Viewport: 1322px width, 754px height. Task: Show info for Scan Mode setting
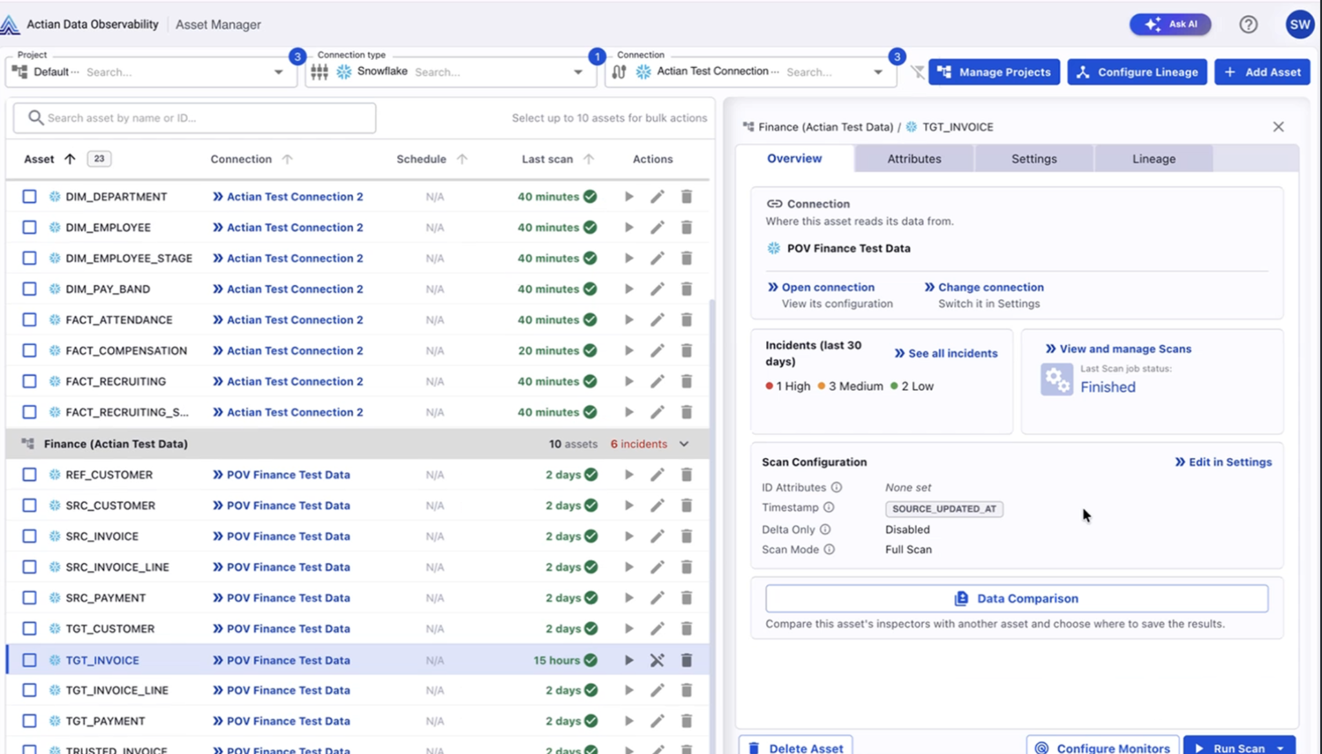[x=829, y=550]
